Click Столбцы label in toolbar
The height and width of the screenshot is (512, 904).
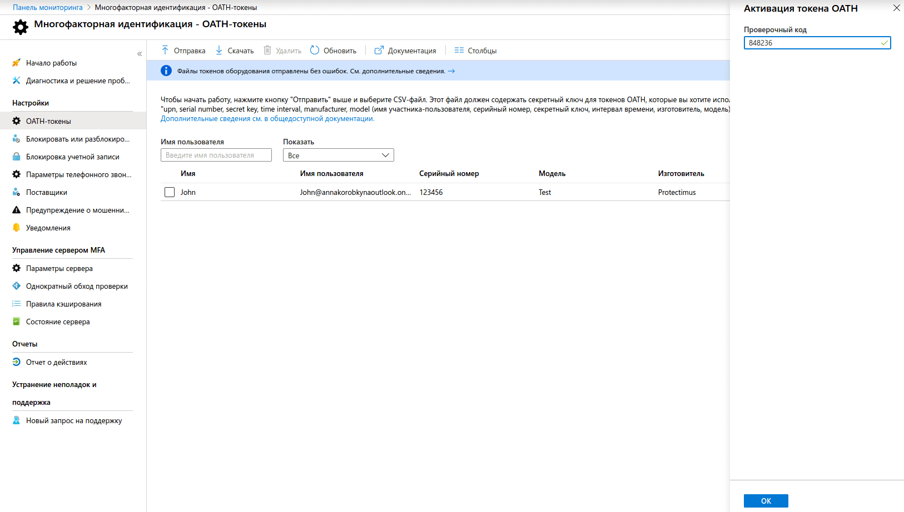pyautogui.click(x=482, y=51)
